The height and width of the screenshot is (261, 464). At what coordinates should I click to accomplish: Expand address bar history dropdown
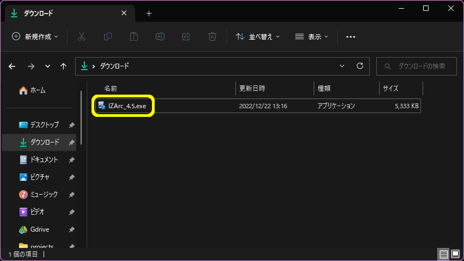(x=342, y=66)
